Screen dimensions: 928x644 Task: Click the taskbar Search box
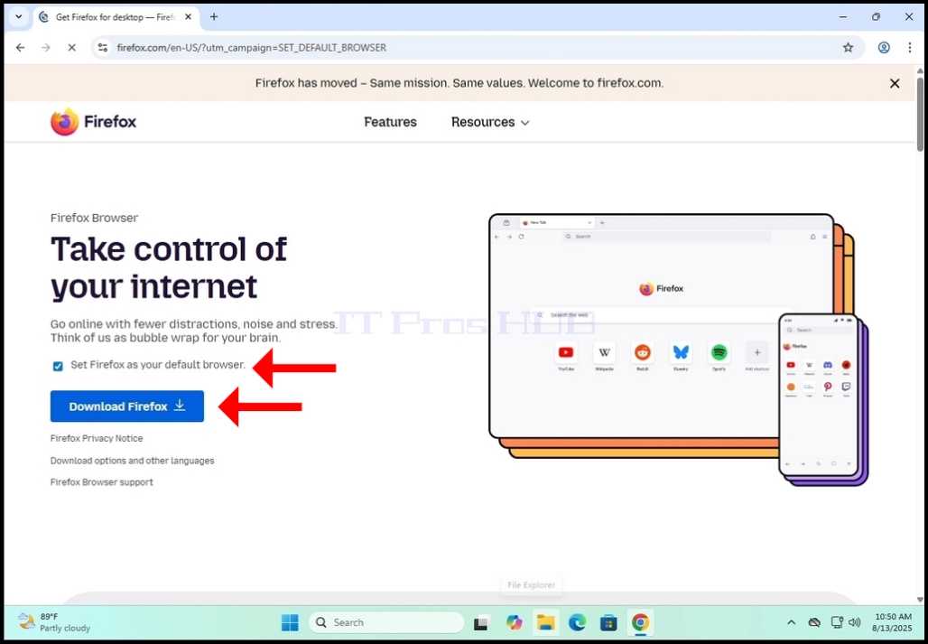(x=385, y=622)
